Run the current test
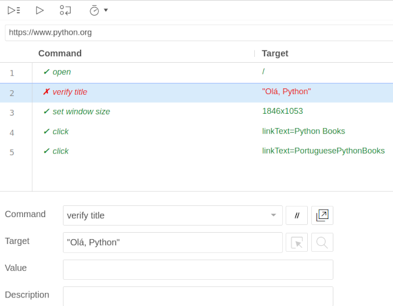This screenshot has height=306, width=393. point(39,10)
